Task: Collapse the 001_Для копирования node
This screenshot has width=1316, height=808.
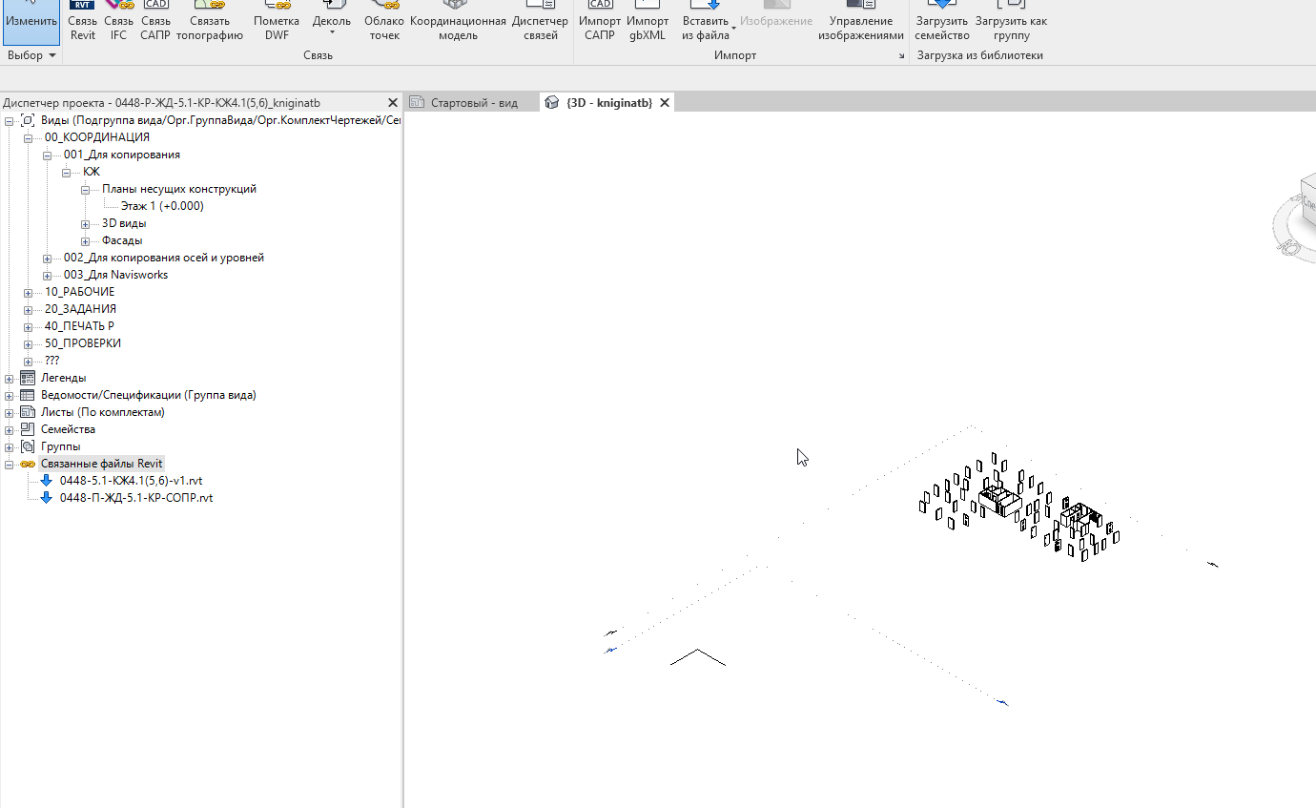Action: point(48,155)
